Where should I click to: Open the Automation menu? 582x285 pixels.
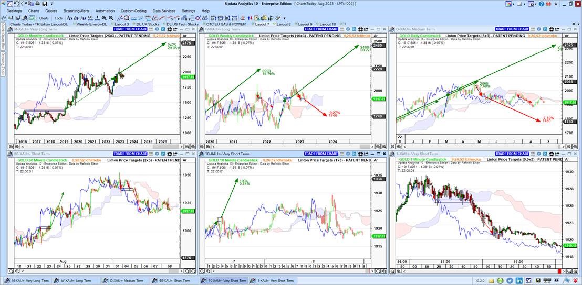[x=105, y=11]
